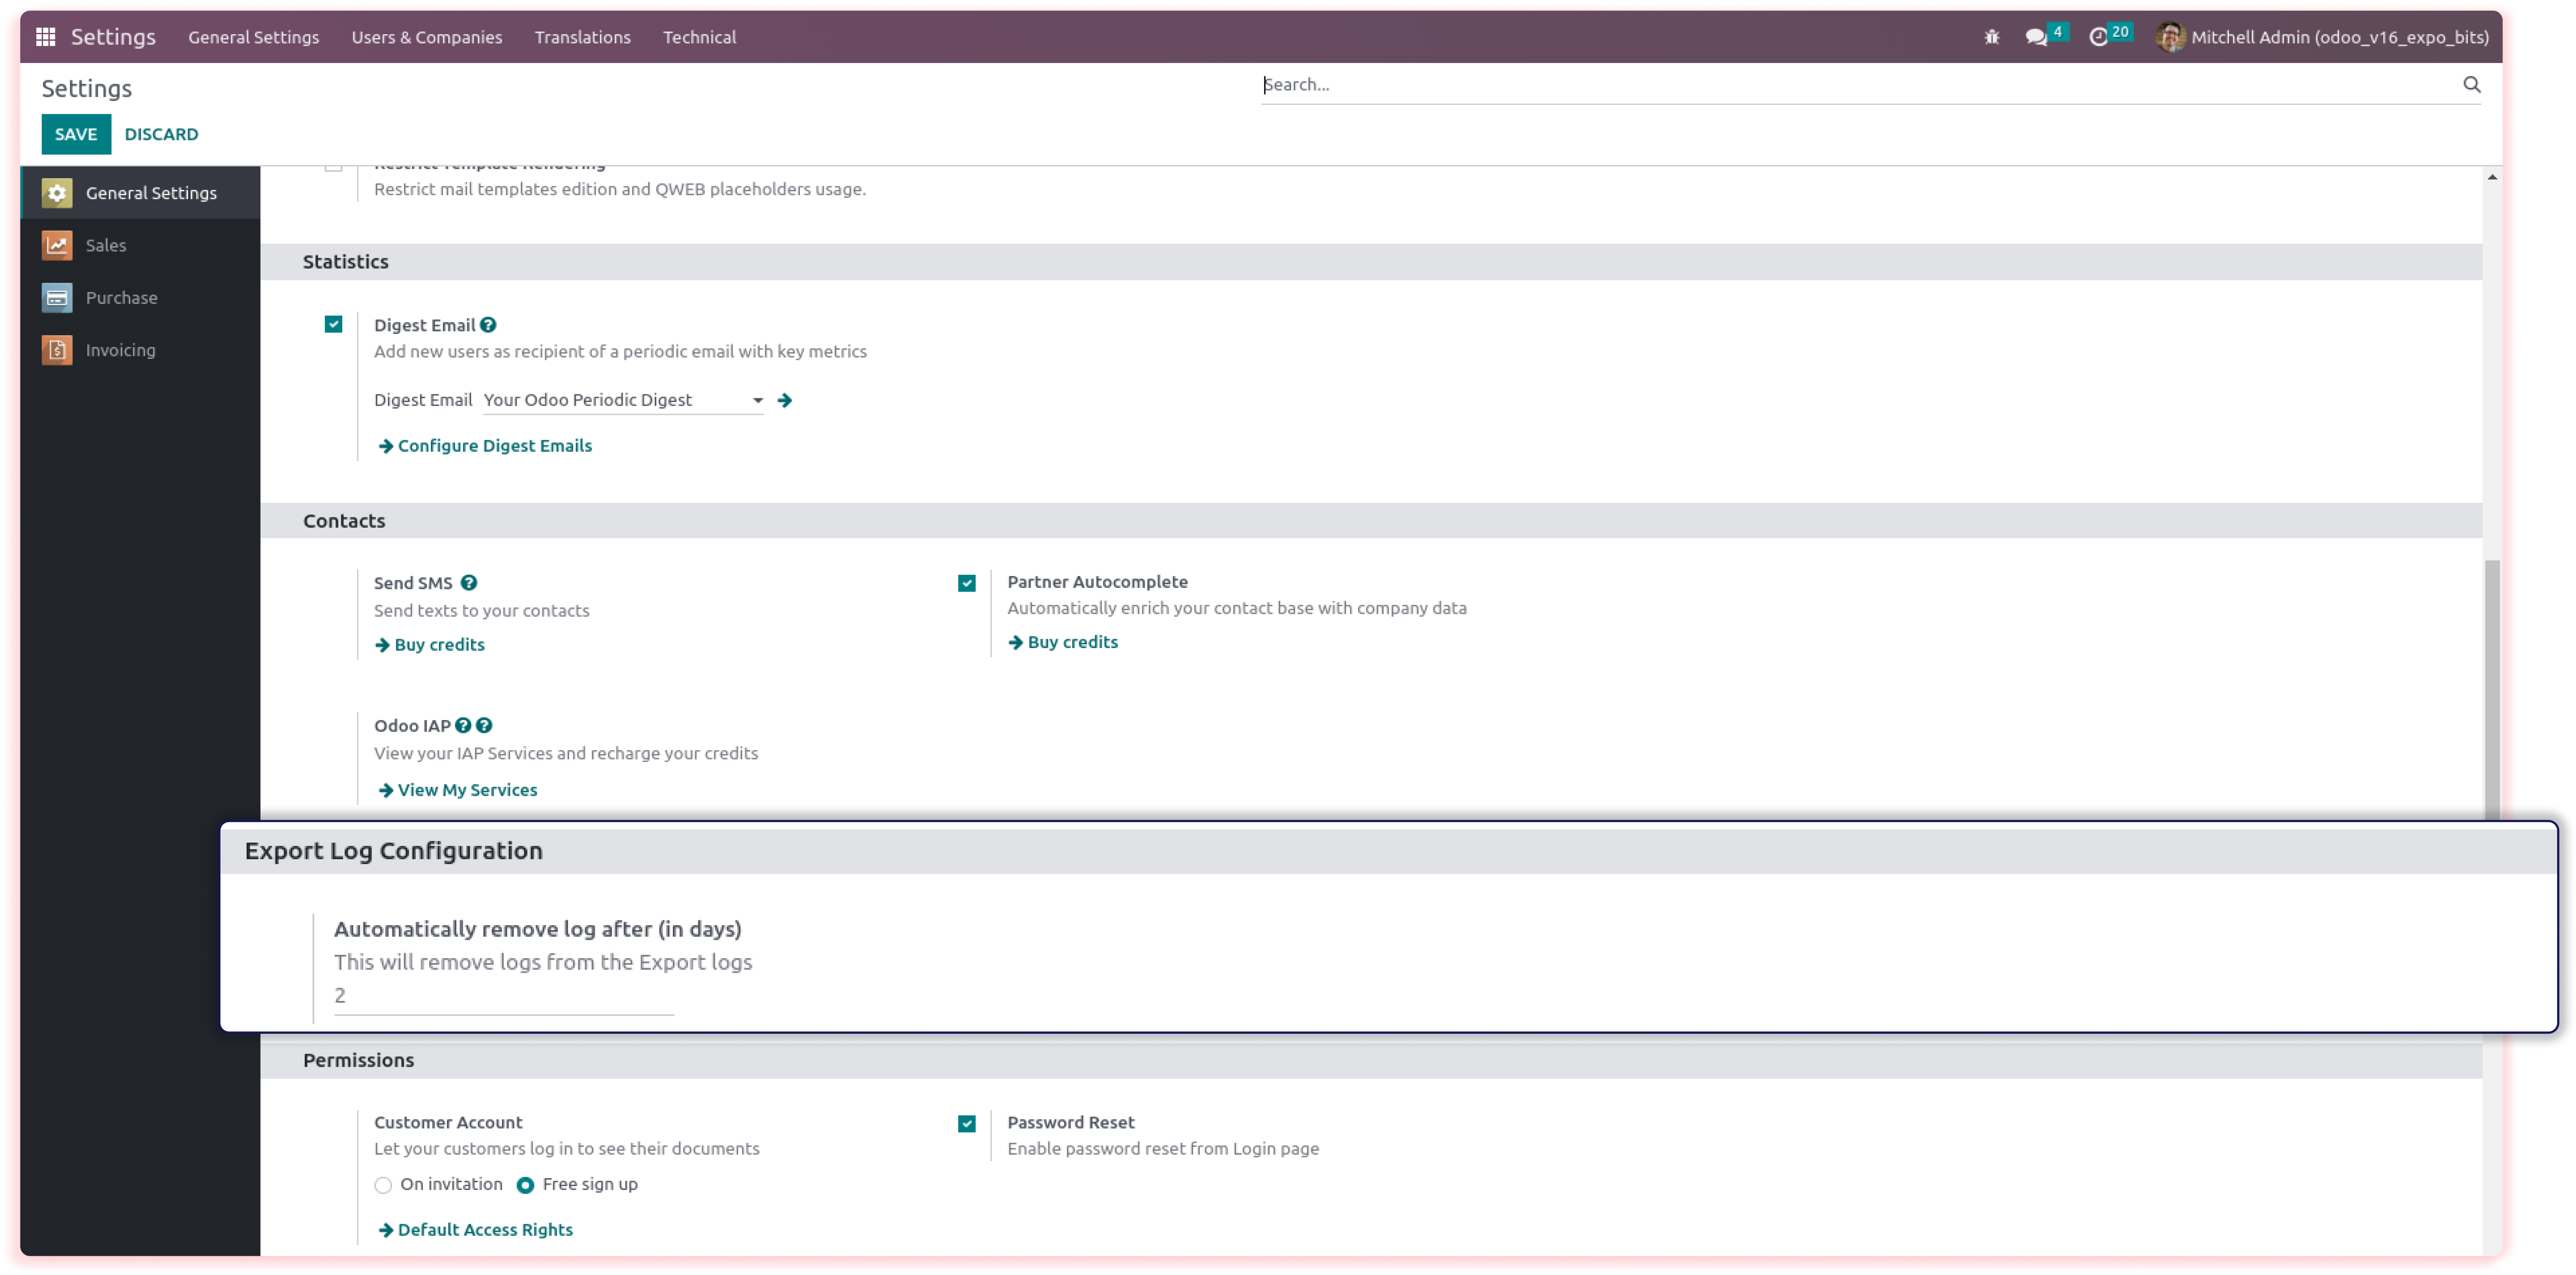Click the SAVE button
The width and height of the screenshot is (2576, 1275).
[76, 134]
